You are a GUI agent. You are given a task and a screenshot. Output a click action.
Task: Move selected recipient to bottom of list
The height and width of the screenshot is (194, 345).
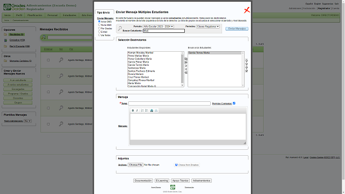(x=246, y=71)
